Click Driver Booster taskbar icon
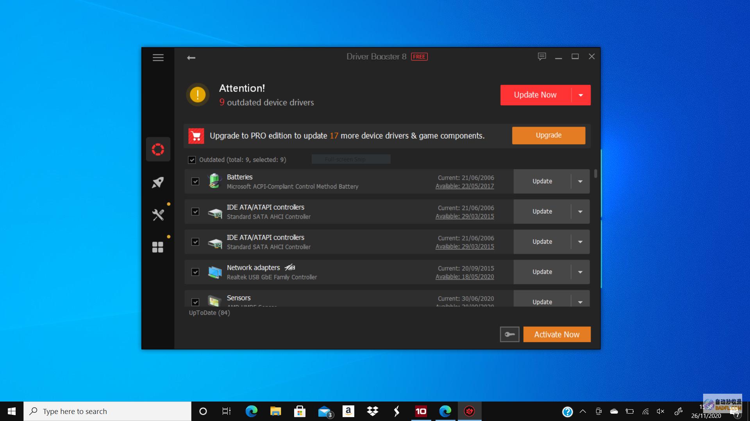This screenshot has width=750, height=421. click(470, 411)
